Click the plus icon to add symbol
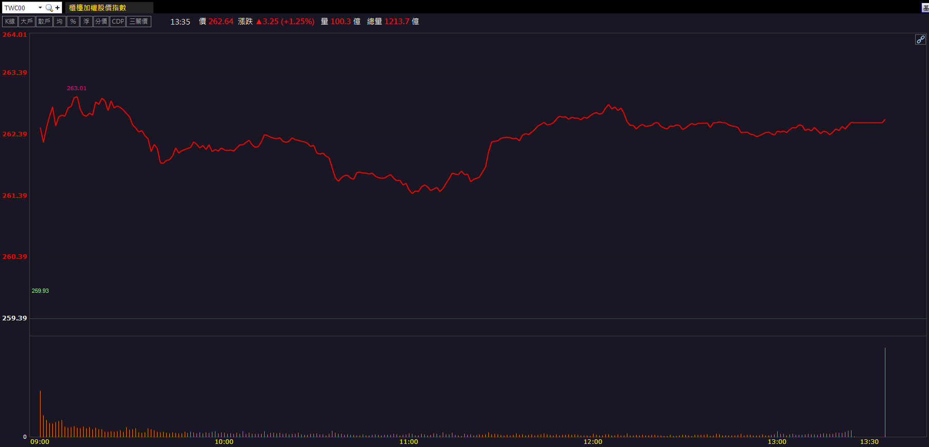 point(57,8)
